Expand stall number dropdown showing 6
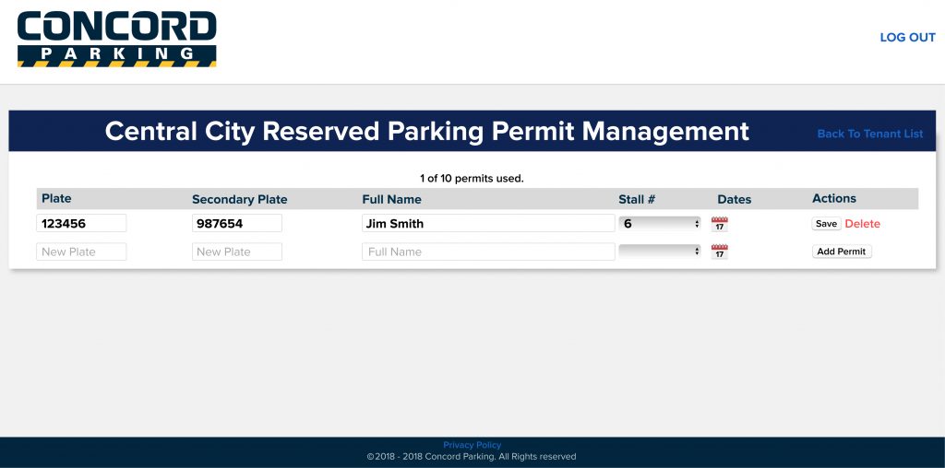Screen dimensions: 945x468 pos(660,224)
